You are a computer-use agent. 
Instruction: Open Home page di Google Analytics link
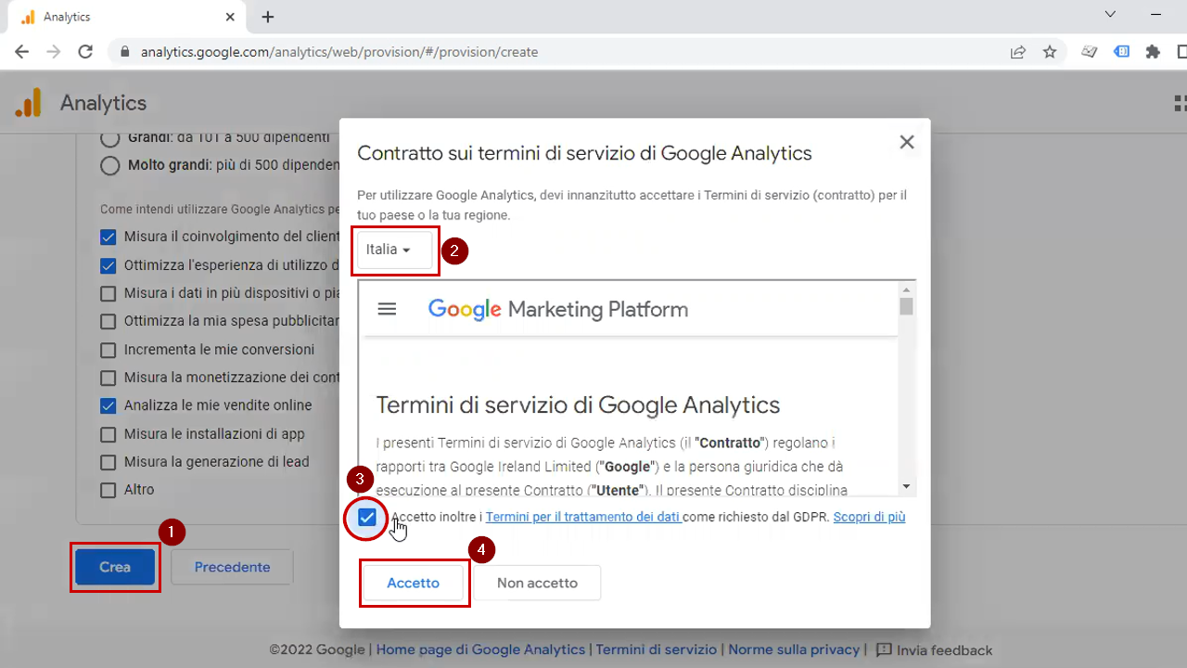480,649
